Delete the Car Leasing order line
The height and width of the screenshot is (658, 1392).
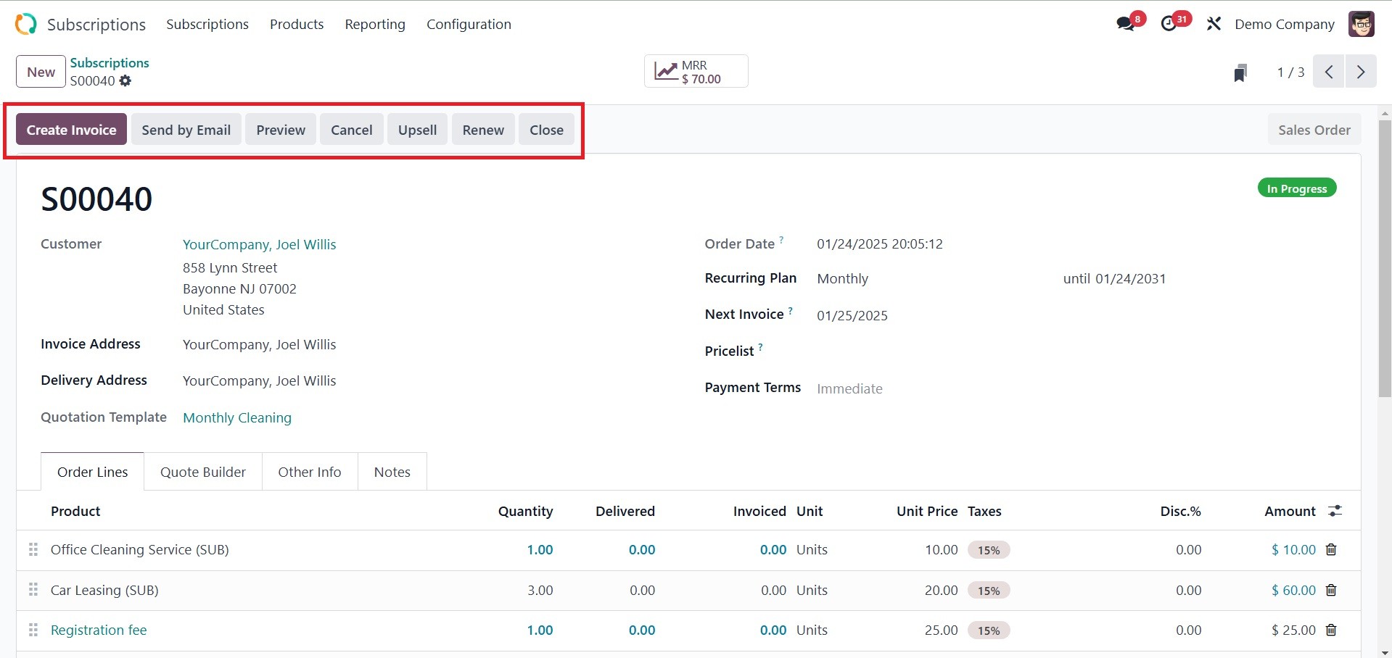pyautogui.click(x=1331, y=590)
